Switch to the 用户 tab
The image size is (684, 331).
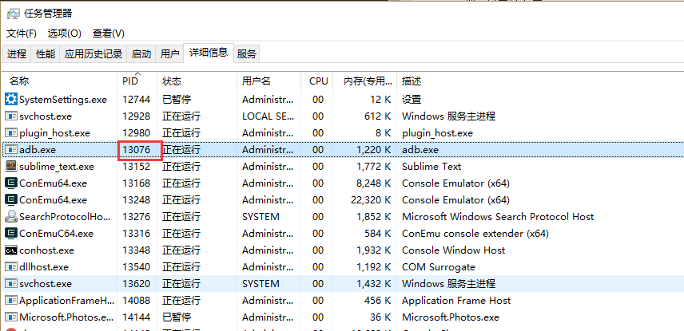coord(169,54)
